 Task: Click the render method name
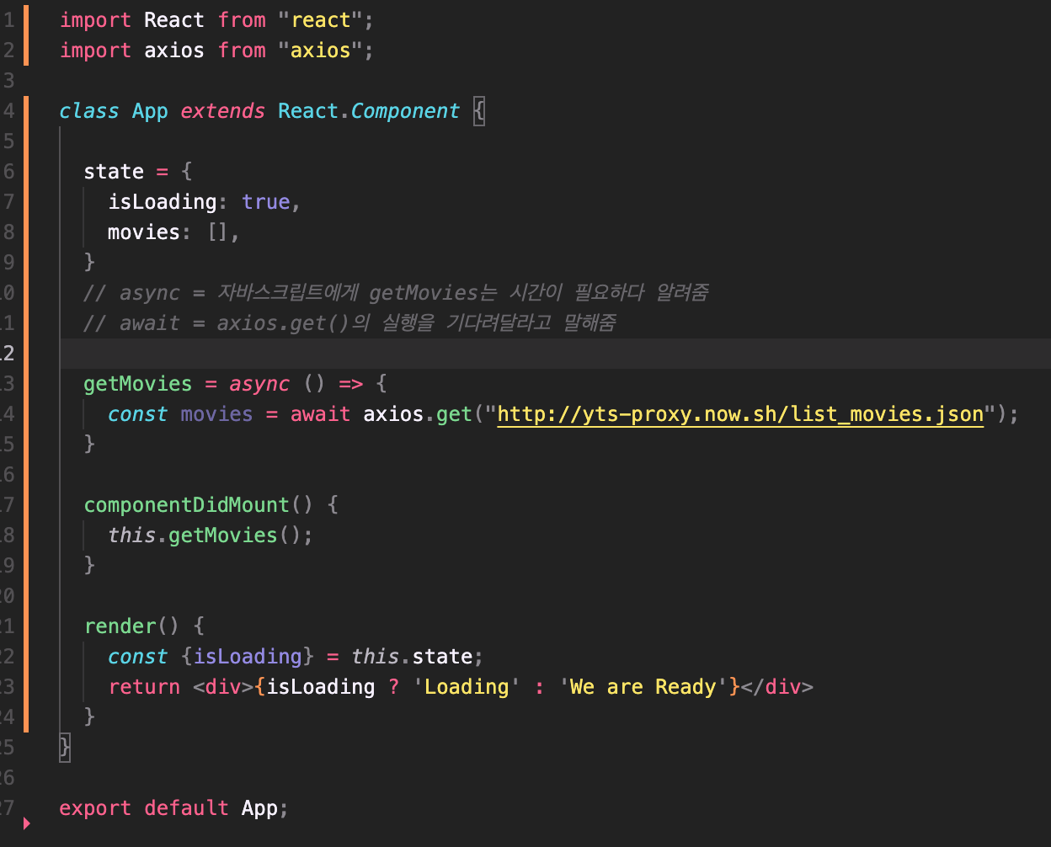(120, 626)
